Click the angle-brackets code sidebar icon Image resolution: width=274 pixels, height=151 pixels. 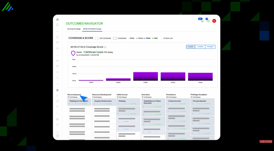(x=57, y=72)
